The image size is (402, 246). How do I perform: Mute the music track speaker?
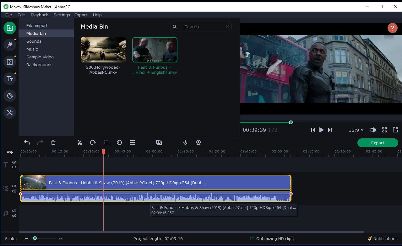point(14,211)
